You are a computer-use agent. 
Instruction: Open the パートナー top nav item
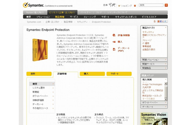(85, 12)
